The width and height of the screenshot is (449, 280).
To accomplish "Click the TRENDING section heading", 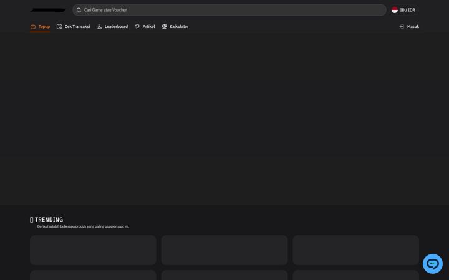I will pyautogui.click(x=47, y=220).
